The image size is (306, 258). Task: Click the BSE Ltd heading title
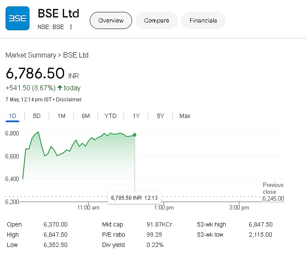(59, 13)
